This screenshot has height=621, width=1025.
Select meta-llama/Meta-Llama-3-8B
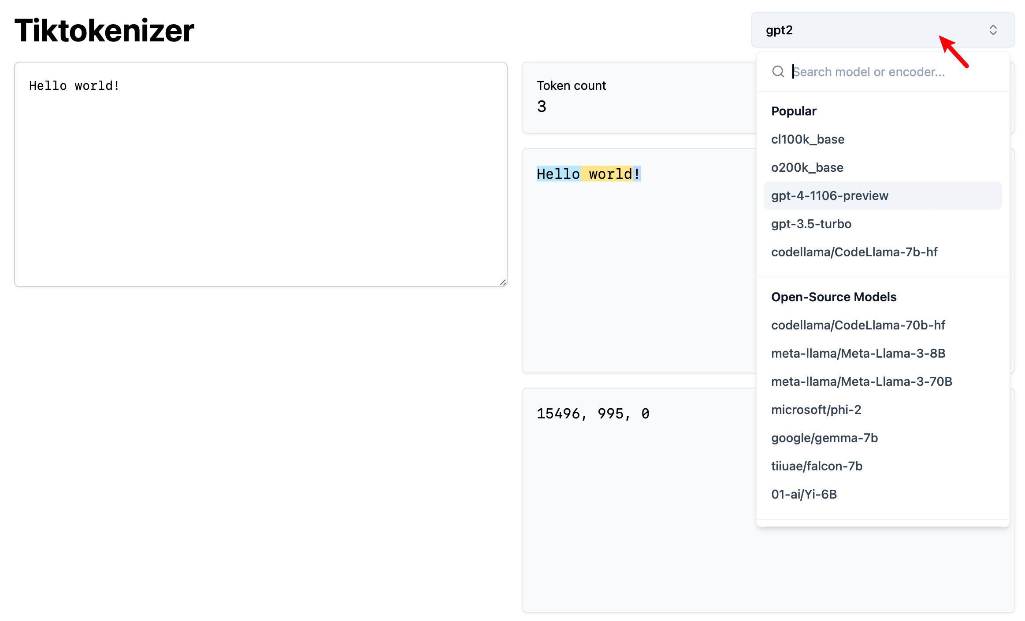[858, 353]
